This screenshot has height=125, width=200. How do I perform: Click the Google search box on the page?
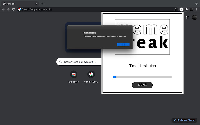coord(79,62)
